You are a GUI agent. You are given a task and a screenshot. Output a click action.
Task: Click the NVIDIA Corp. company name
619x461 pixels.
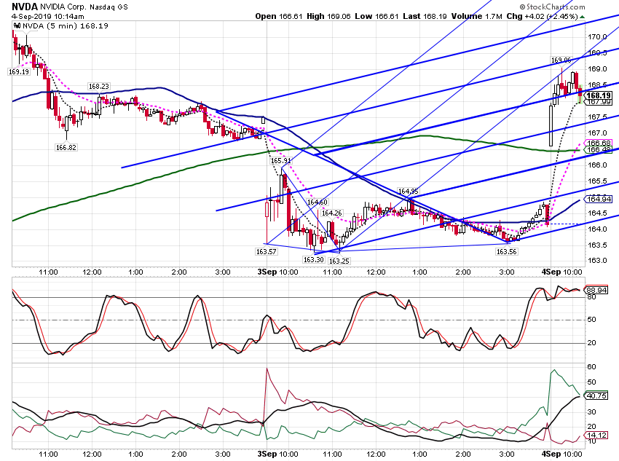coord(63,7)
